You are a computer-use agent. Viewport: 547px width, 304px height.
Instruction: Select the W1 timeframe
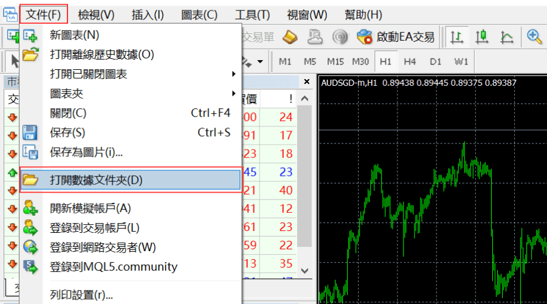point(461,62)
